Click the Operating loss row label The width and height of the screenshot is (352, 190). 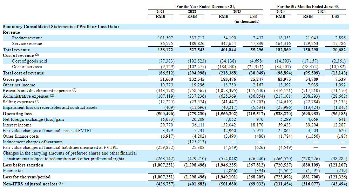17,114
